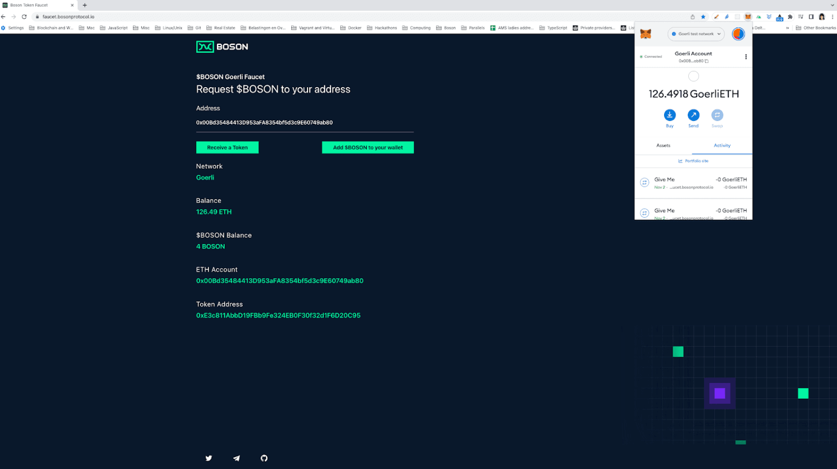This screenshot has width=837, height=469.
Task: Open the Telegram icon in the footer
Action: (237, 458)
